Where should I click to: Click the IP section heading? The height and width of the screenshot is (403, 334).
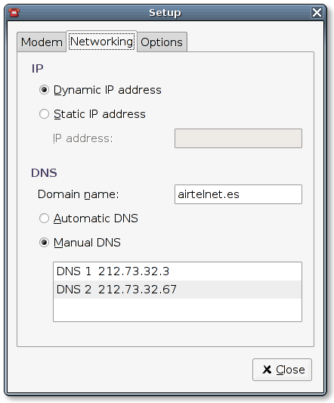pos(37,68)
